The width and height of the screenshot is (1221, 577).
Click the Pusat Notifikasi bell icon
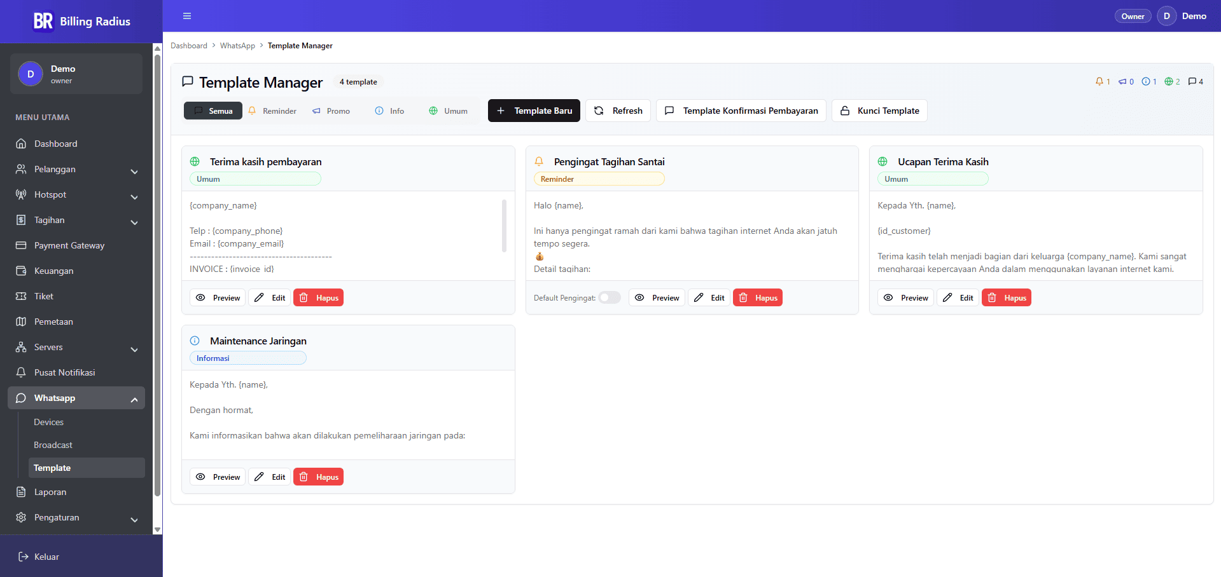[x=21, y=372]
